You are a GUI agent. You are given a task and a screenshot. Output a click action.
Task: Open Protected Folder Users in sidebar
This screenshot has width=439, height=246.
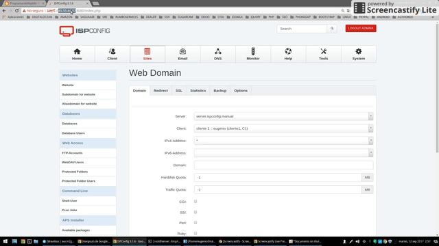[88, 181]
